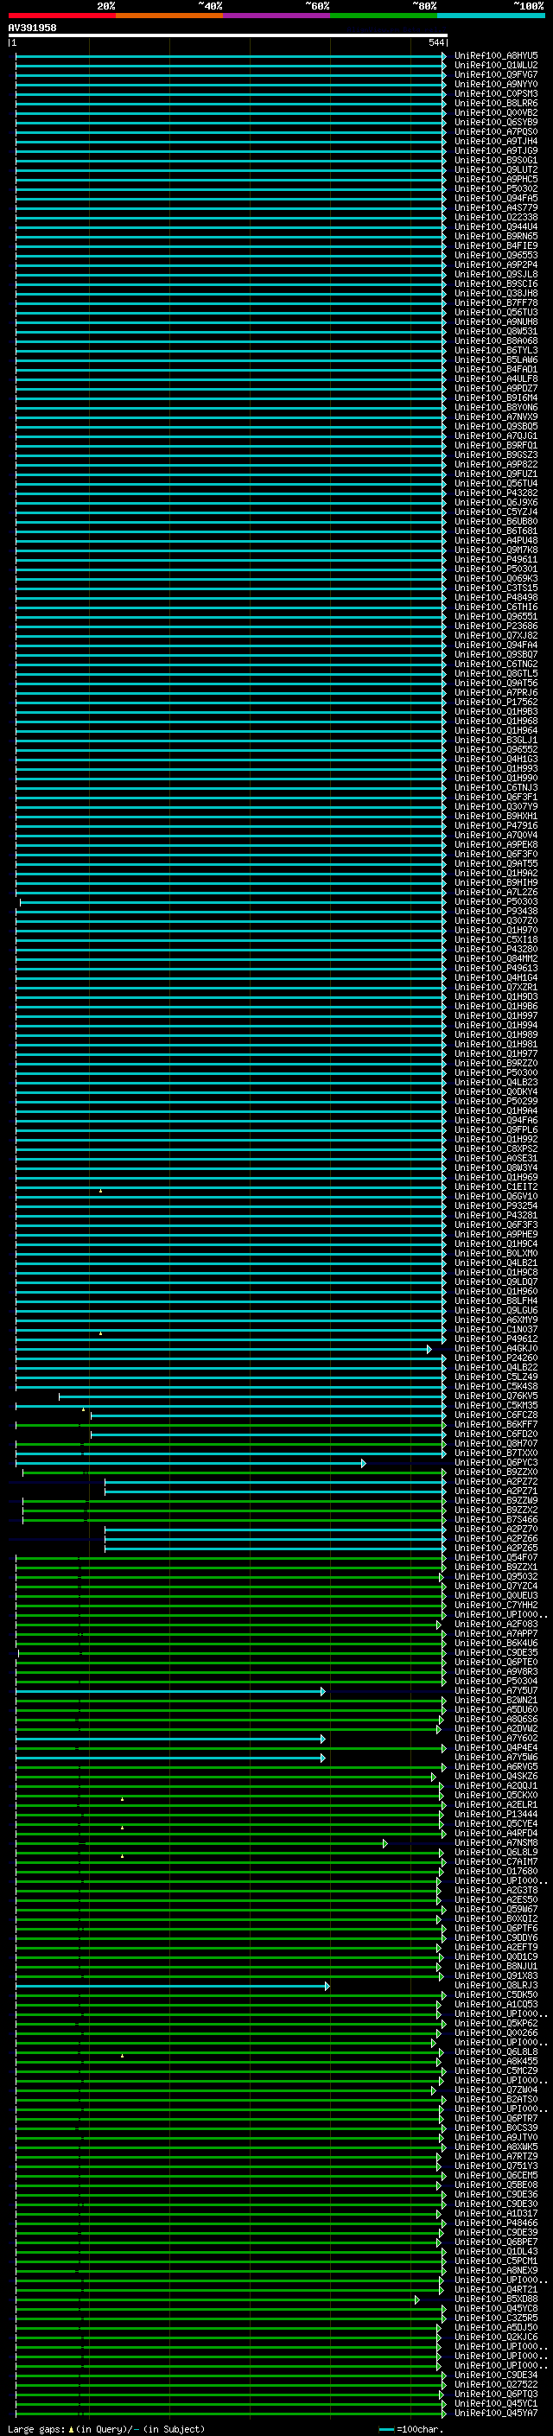553x2436 pixels.
Task: Select the UniRef100_Q1H992 label
Action: pyautogui.click(x=495, y=1140)
